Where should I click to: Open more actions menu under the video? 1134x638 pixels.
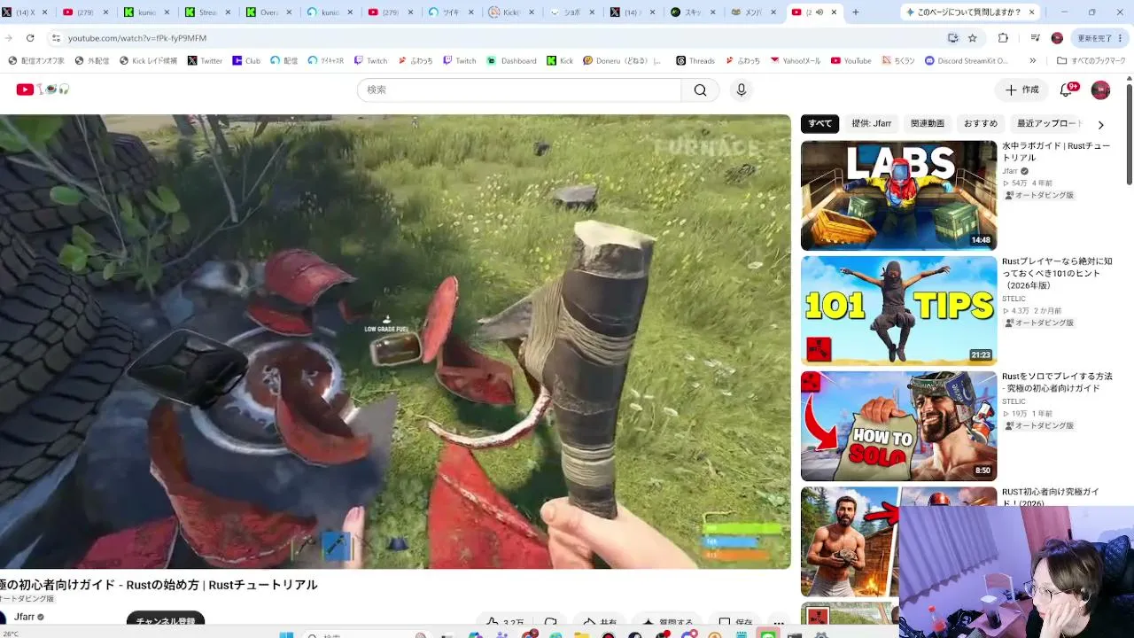(x=778, y=623)
